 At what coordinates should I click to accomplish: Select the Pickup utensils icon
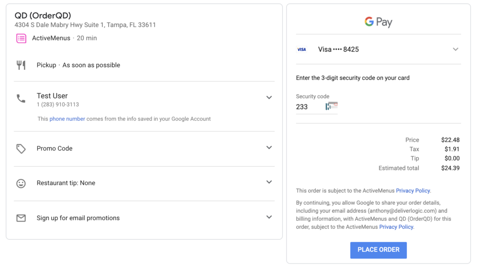(21, 65)
